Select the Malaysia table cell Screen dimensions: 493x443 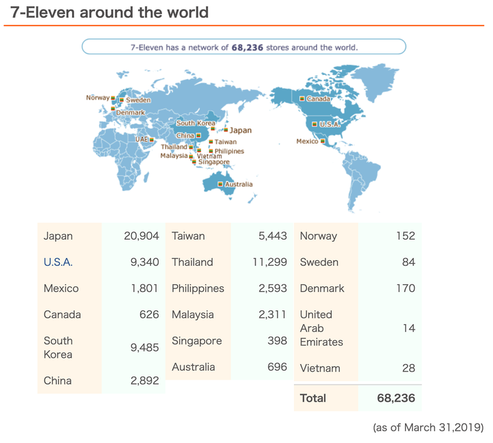(x=198, y=315)
